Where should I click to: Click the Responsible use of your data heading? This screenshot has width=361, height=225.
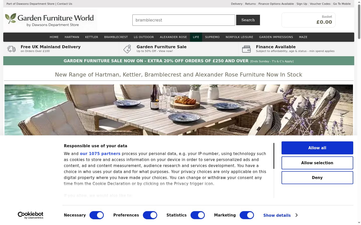[x=96, y=146]
